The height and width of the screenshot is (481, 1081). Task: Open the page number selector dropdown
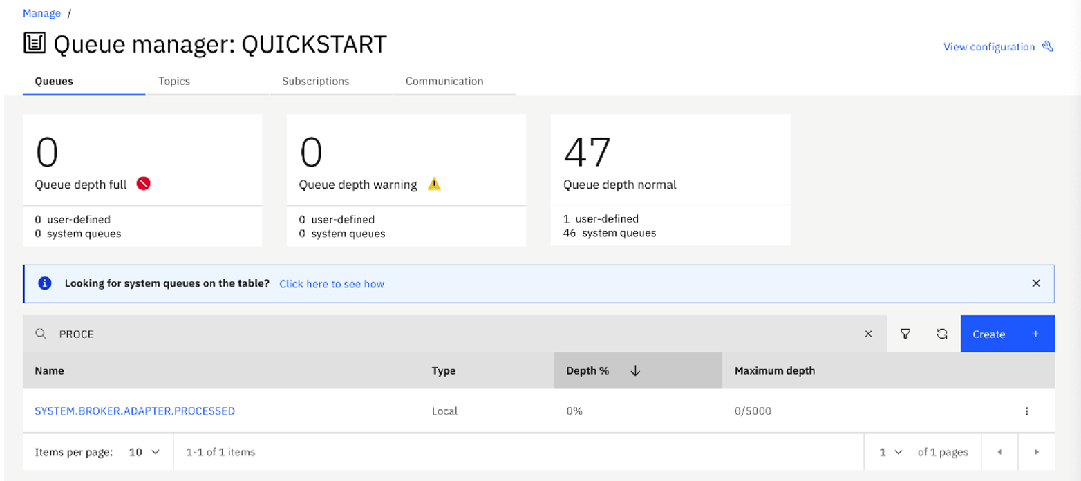(x=891, y=451)
